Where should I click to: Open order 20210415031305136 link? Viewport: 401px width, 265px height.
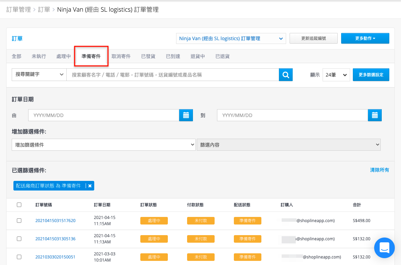pos(55,239)
